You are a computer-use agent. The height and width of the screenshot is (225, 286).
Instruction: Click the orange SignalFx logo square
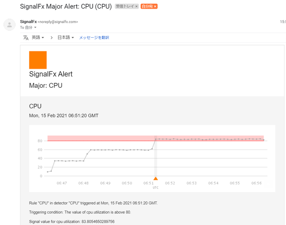tap(38, 60)
